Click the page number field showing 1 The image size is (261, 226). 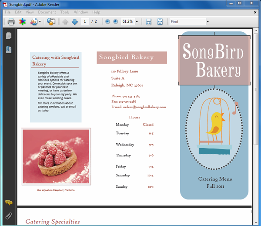click(85, 21)
